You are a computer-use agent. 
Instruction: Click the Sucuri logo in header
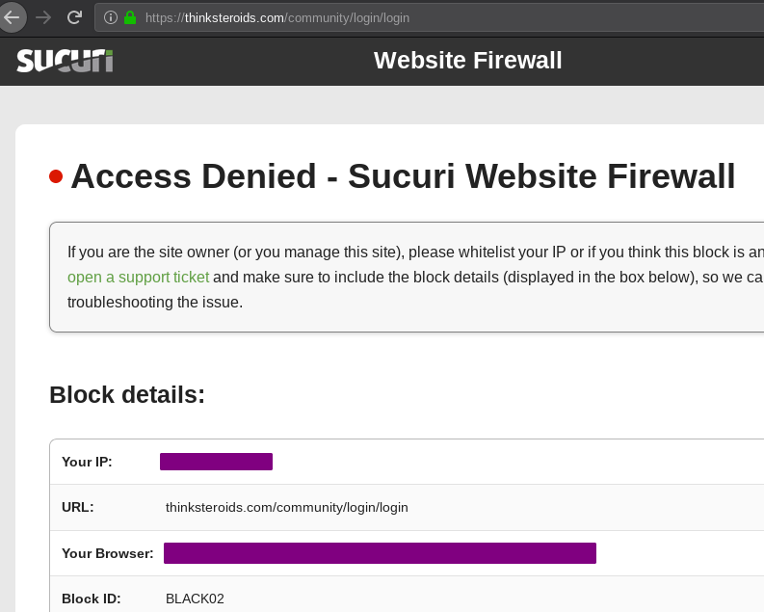click(65, 61)
